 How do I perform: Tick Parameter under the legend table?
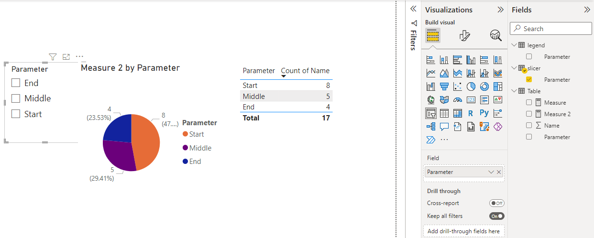529,56
